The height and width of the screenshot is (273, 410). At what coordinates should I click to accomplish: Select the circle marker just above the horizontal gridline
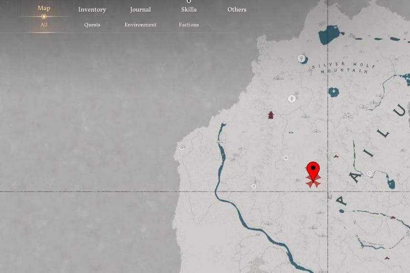point(254,186)
